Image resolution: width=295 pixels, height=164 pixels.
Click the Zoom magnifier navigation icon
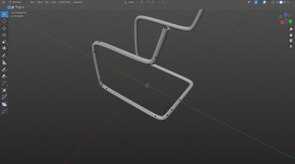(x=291, y=29)
